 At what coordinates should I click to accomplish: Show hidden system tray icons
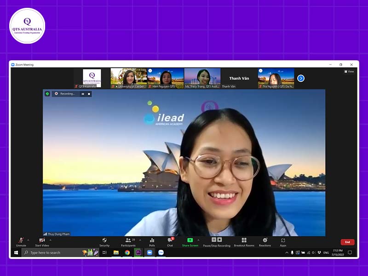click(x=287, y=253)
